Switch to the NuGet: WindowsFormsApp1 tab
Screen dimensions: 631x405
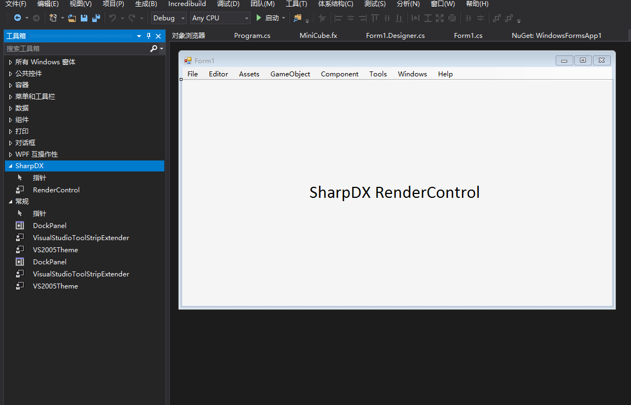[557, 35]
